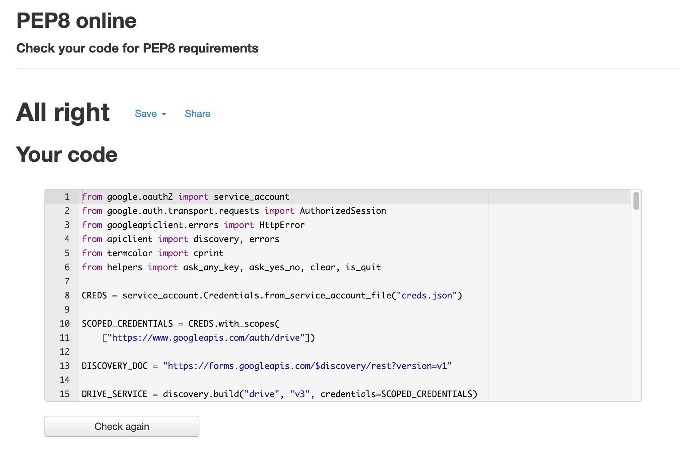Image resolution: width=687 pixels, height=451 pixels.
Task: Click the Check again button
Action: point(122,426)
